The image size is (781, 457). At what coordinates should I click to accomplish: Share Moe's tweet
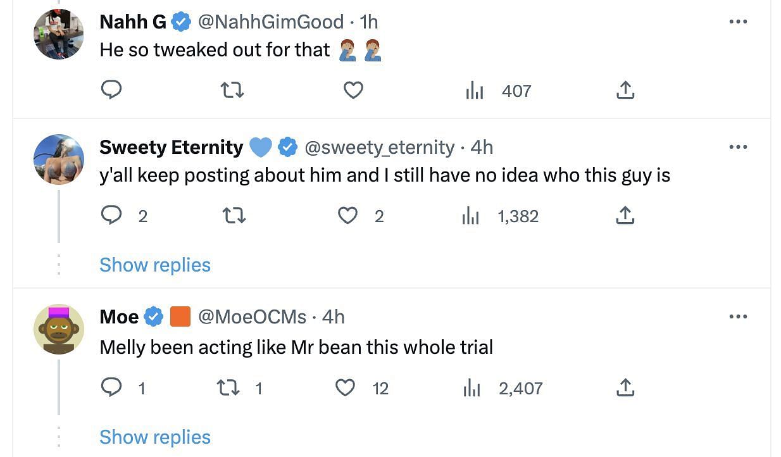click(625, 387)
